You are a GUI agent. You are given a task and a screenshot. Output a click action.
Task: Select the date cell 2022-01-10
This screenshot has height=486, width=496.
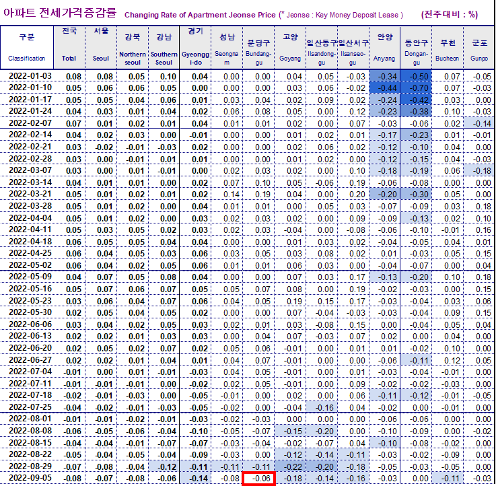coord(27,88)
